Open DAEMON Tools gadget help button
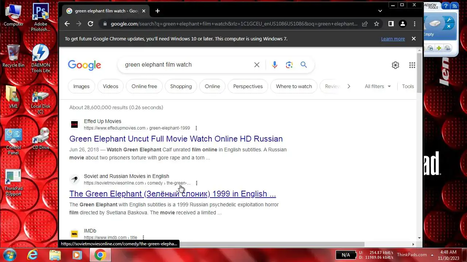The width and height of the screenshot is (467, 262). coord(446,6)
